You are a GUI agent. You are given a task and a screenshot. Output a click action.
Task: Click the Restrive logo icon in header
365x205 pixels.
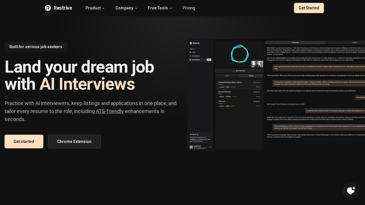click(x=48, y=8)
